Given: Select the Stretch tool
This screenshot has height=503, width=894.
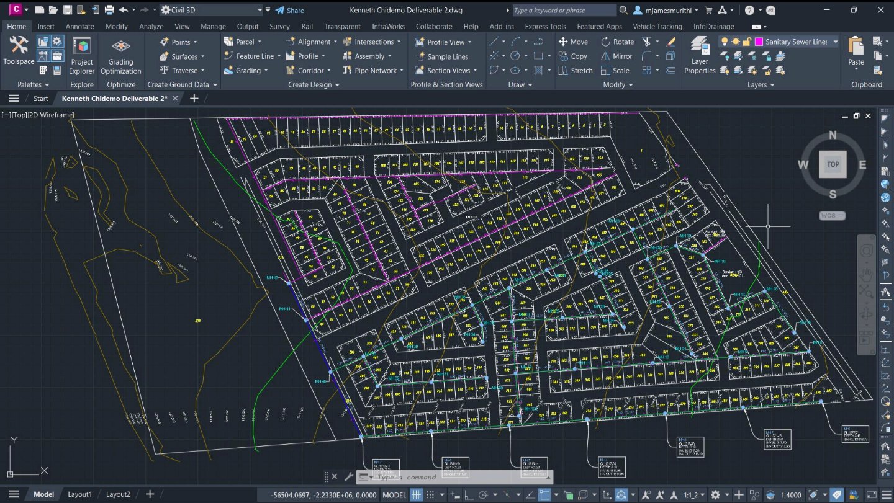Looking at the screenshot, I should tap(576, 70).
